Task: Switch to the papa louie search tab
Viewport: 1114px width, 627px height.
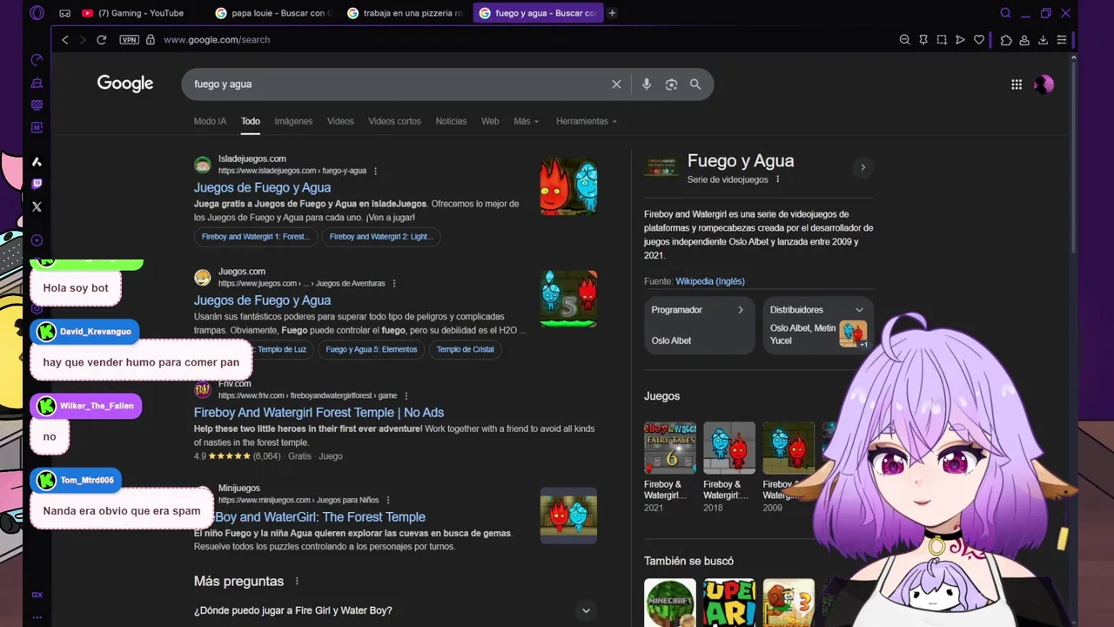Action: click(273, 13)
